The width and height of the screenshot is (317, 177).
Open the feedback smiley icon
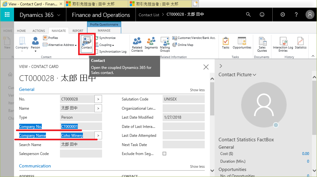click(x=262, y=15)
